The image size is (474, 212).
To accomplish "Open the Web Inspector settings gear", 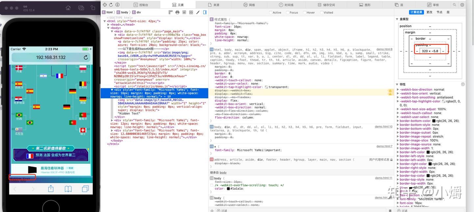I will (x=462, y=5).
